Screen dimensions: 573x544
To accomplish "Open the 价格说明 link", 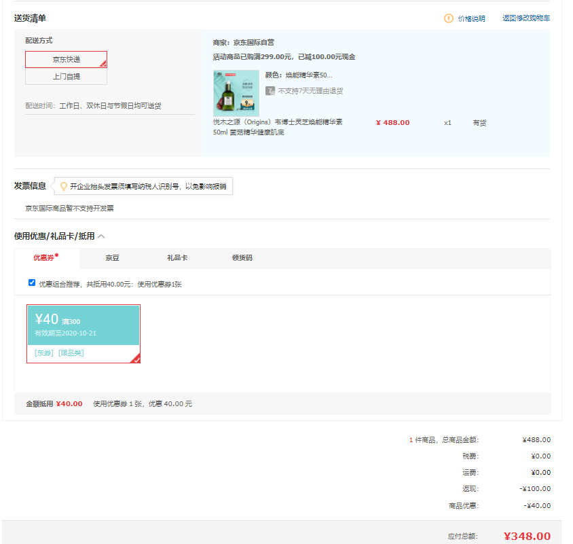I will pyautogui.click(x=472, y=18).
